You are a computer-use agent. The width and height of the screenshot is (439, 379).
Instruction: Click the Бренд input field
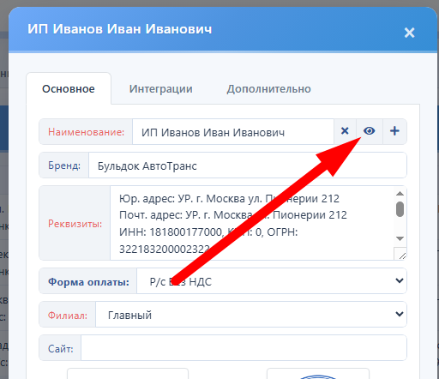[x=248, y=165]
